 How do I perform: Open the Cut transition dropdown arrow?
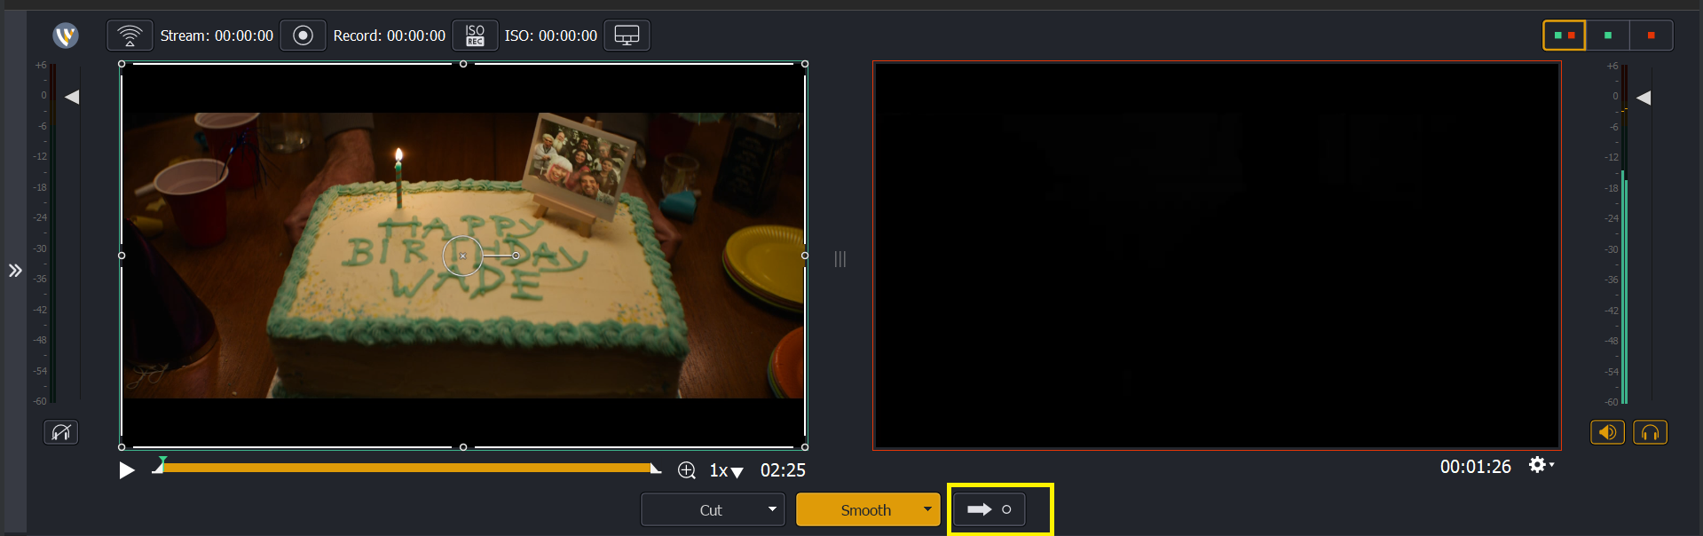point(772,509)
